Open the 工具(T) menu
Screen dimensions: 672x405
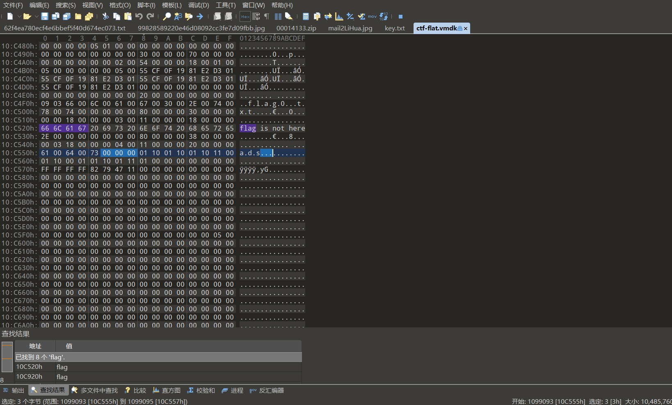pos(226,5)
